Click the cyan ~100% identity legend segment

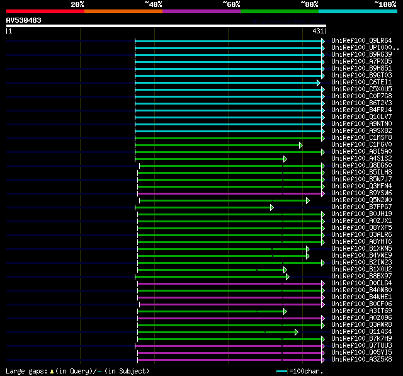[358, 11]
